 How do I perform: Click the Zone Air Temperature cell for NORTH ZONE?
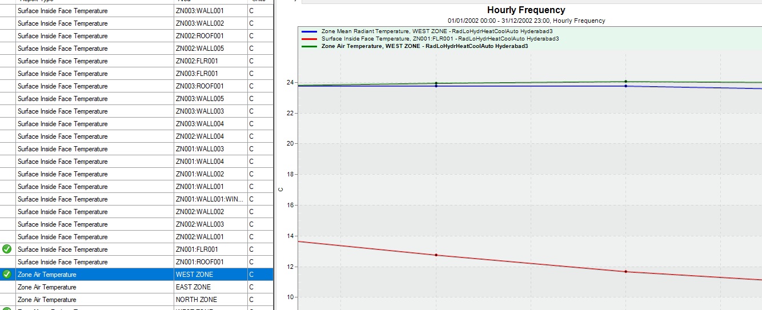coord(95,300)
